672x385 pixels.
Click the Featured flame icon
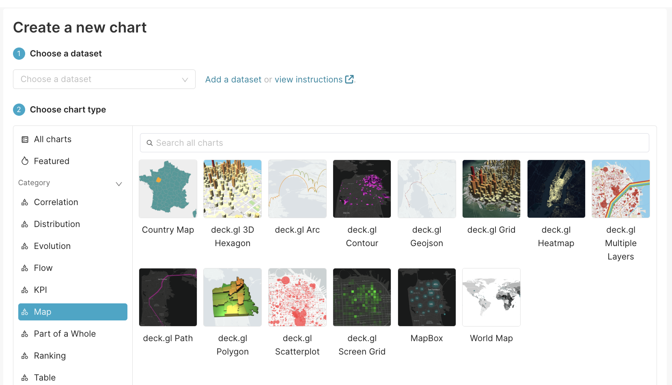(25, 161)
